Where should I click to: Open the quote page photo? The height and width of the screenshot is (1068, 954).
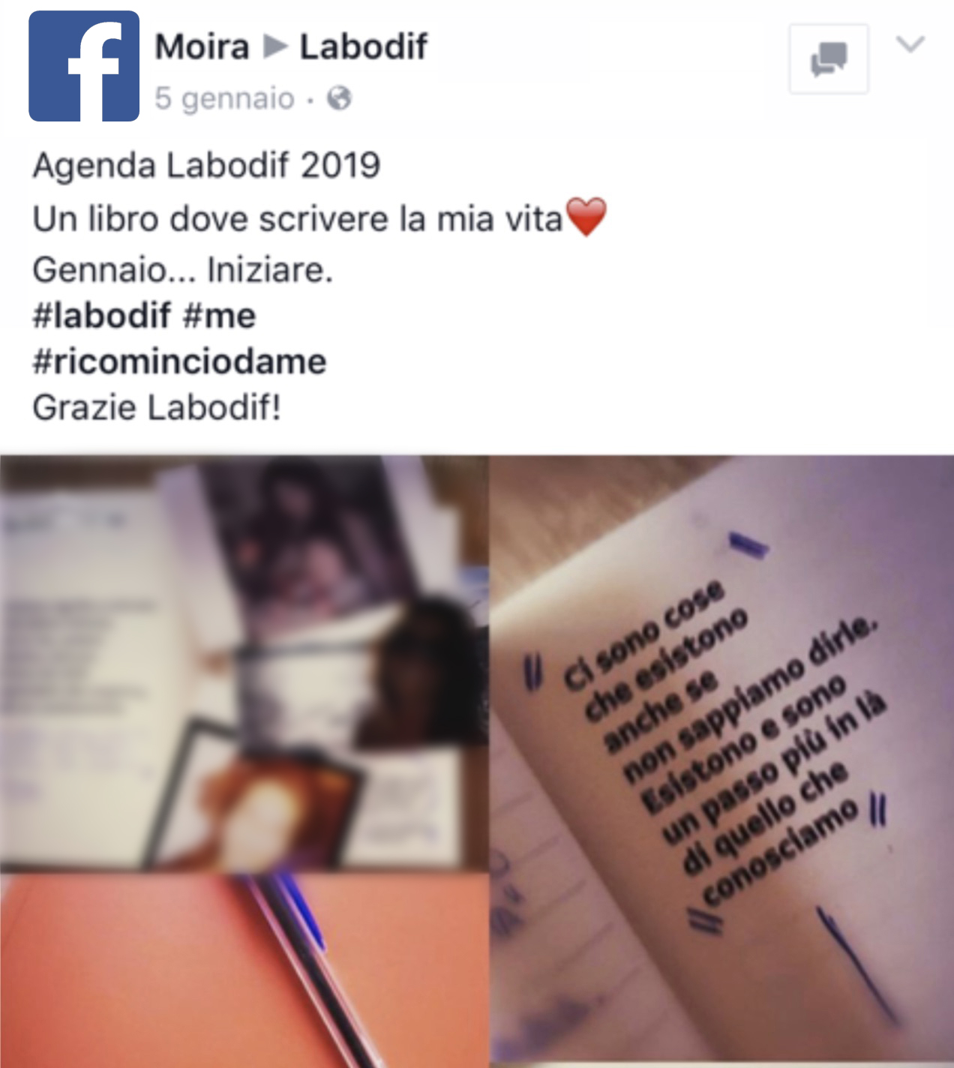pyautogui.click(x=721, y=762)
